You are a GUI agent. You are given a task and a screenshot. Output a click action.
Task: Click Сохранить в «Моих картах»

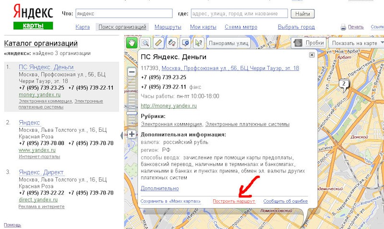click(170, 201)
